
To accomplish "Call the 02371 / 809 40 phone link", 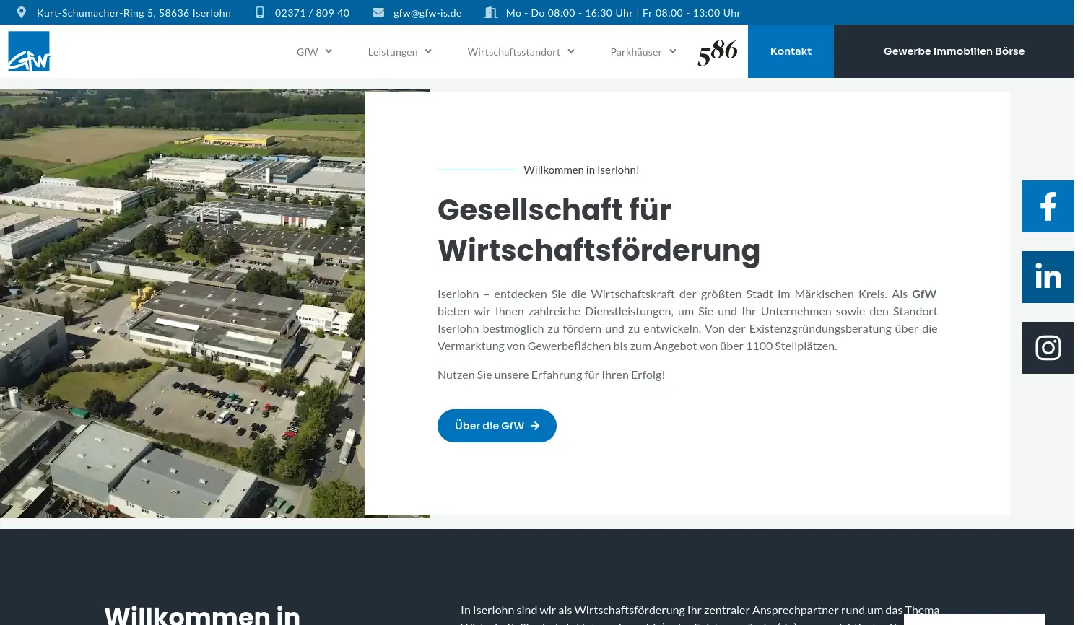I will [312, 12].
